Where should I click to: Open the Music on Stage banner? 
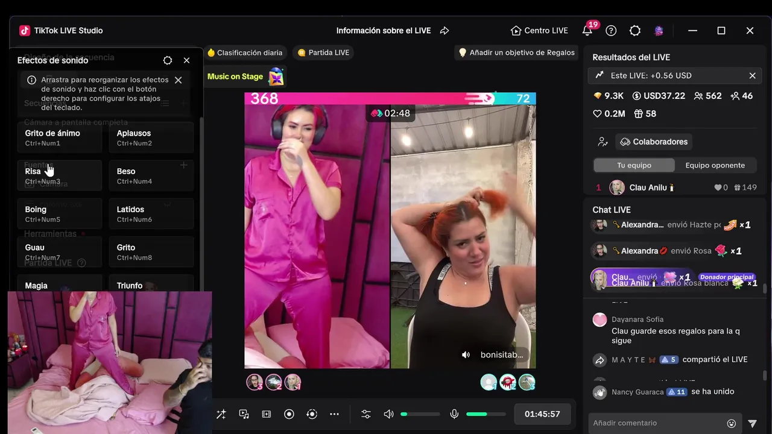pos(245,77)
